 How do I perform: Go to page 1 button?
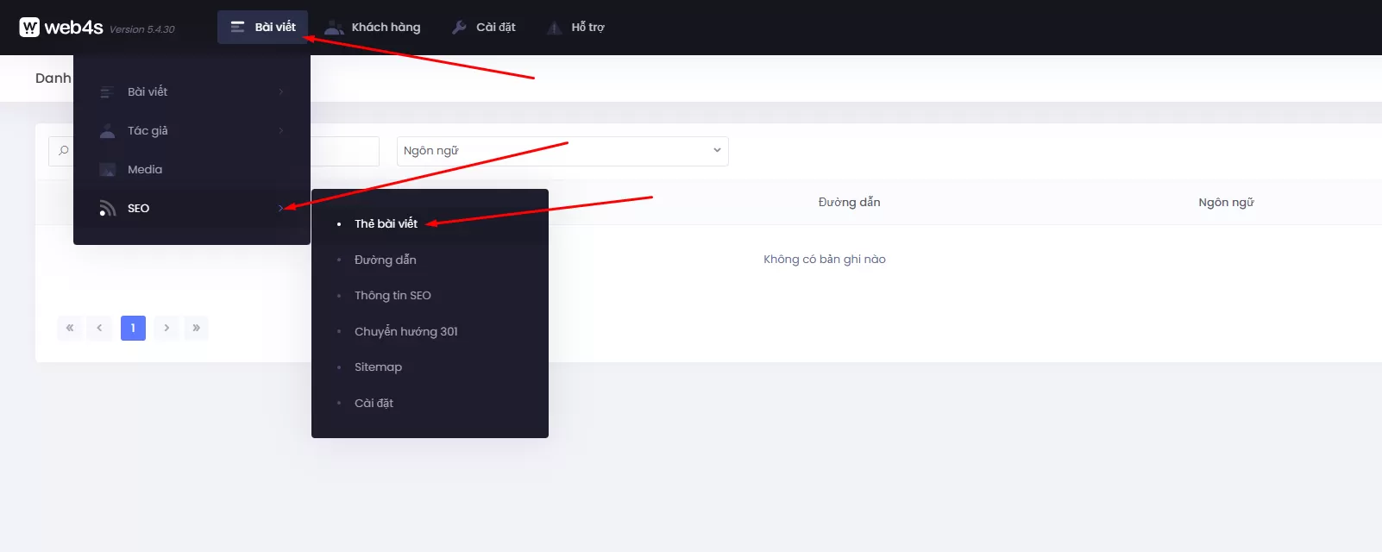pyautogui.click(x=133, y=328)
